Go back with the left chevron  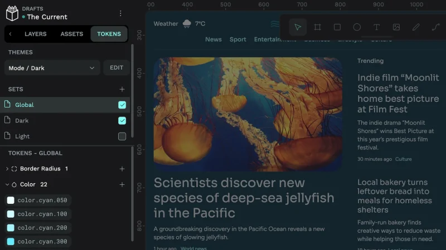click(11, 34)
